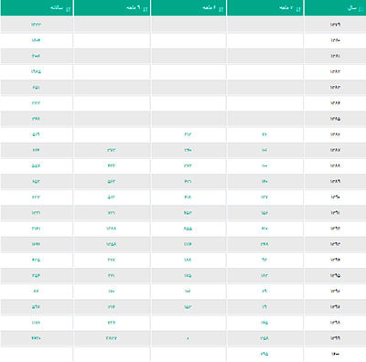366x362 pixels.
Task: Click the 3-month (۳ ماهه) value for year ۱۳۹۳
Action: pos(264,244)
